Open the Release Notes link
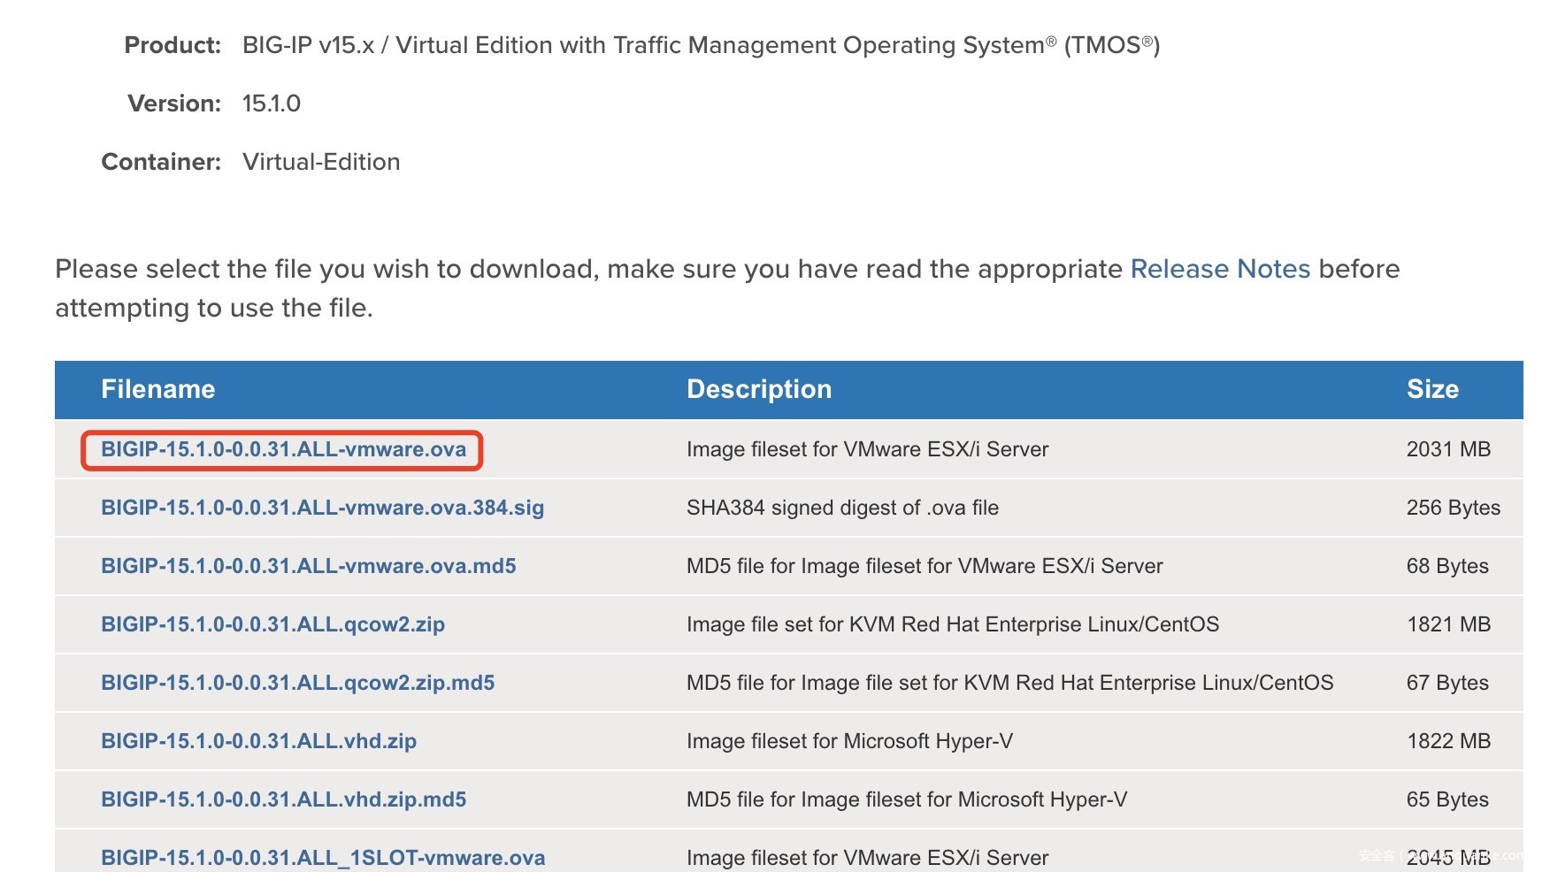Screen dimensions: 1550x872 pyautogui.click(x=1220, y=269)
